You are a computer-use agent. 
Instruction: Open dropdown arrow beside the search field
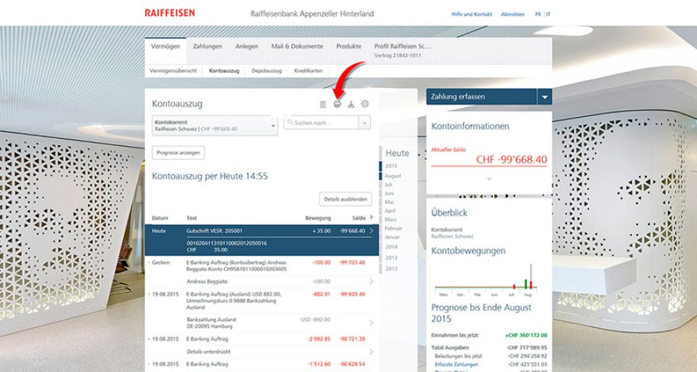pyautogui.click(x=364, y=124)
